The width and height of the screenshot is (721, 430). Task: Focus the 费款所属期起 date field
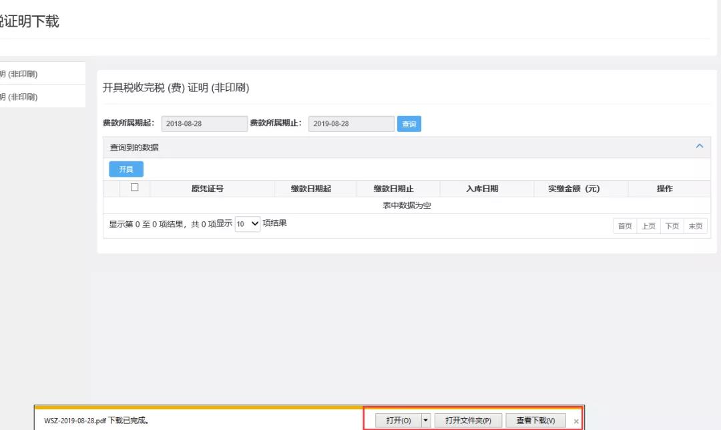(204, 124)
